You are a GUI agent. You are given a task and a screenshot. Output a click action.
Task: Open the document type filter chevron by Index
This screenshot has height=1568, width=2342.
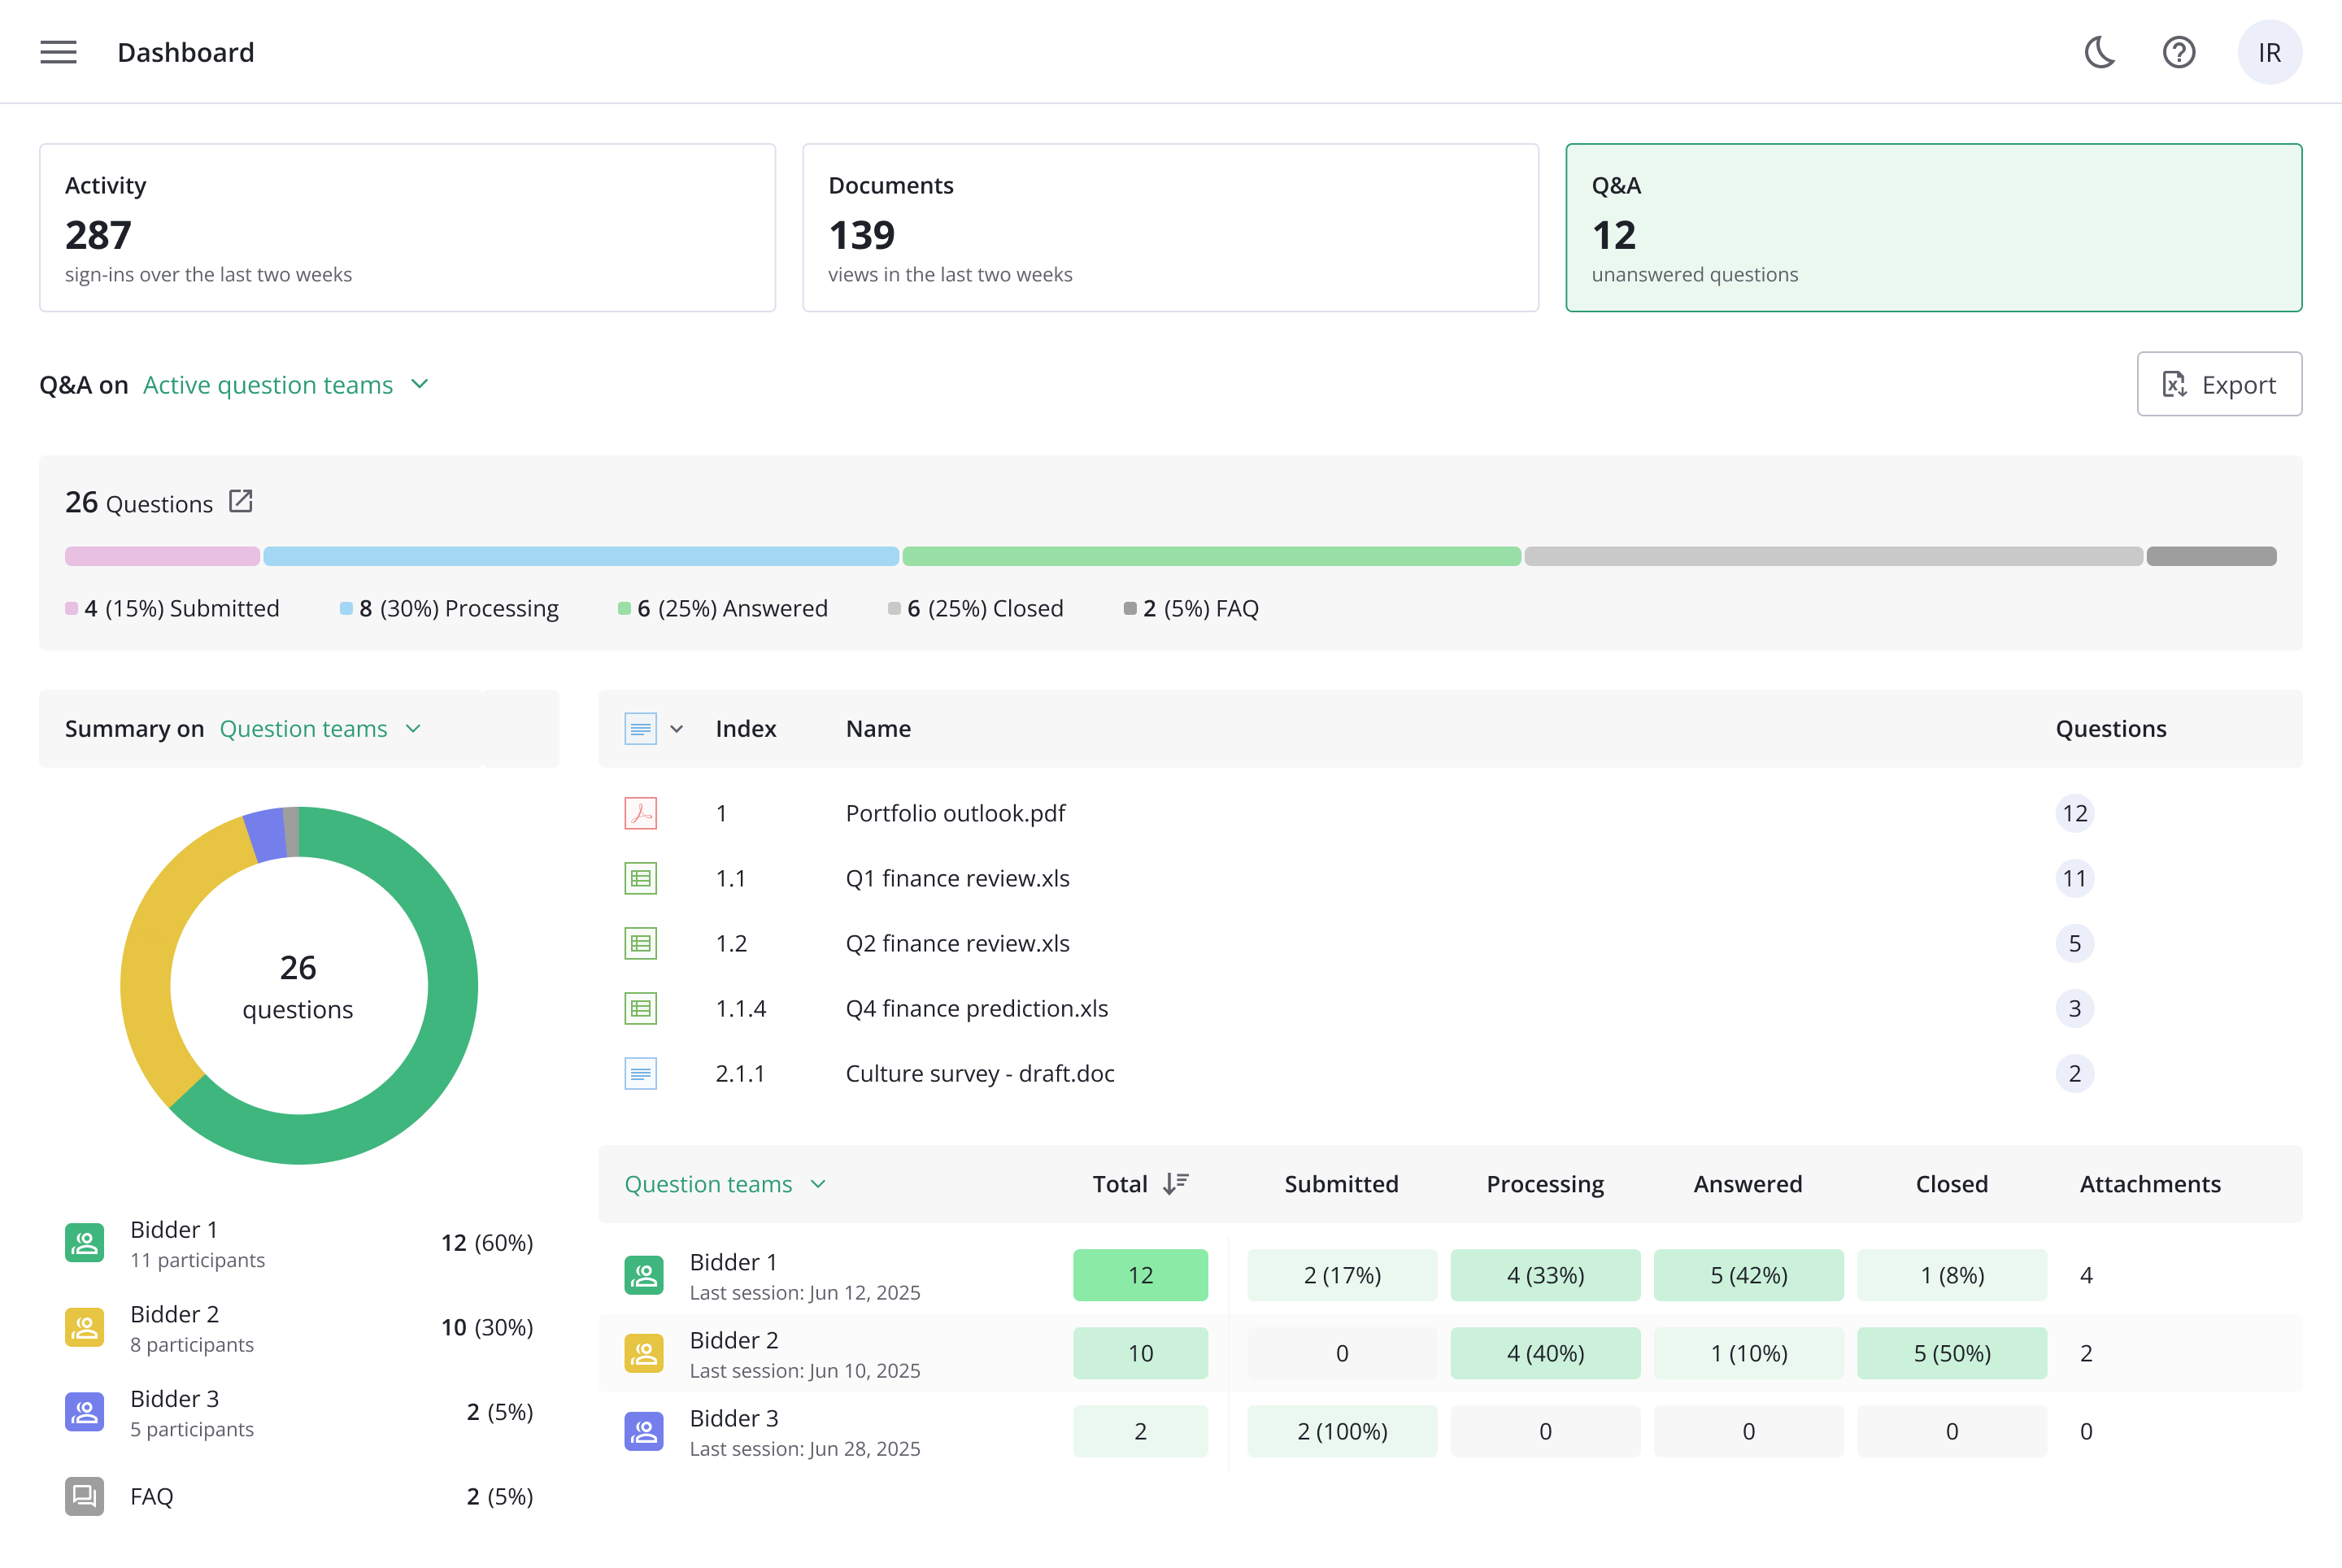point(677,729)
